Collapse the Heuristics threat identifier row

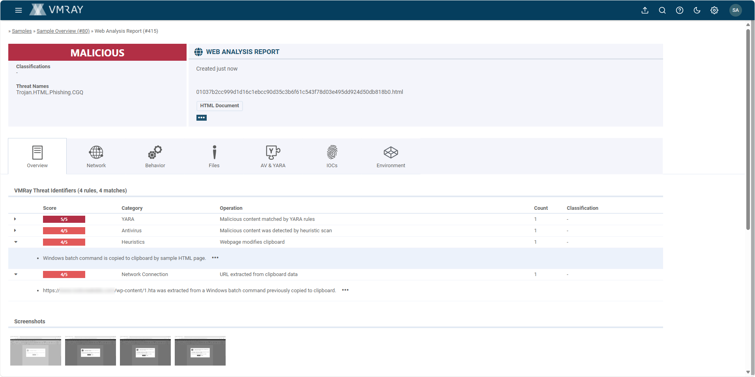[16, 242]
